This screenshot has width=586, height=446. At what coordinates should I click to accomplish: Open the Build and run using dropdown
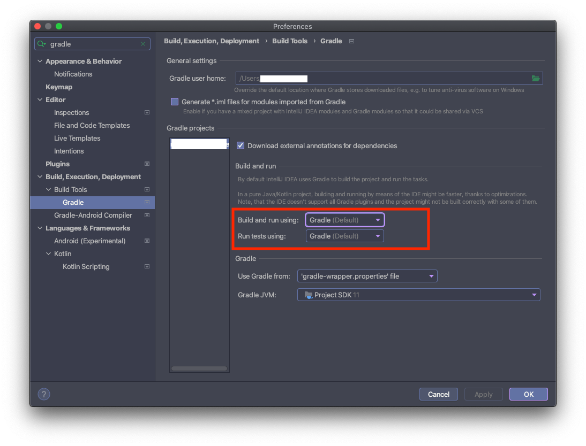(x=344, y=220)
